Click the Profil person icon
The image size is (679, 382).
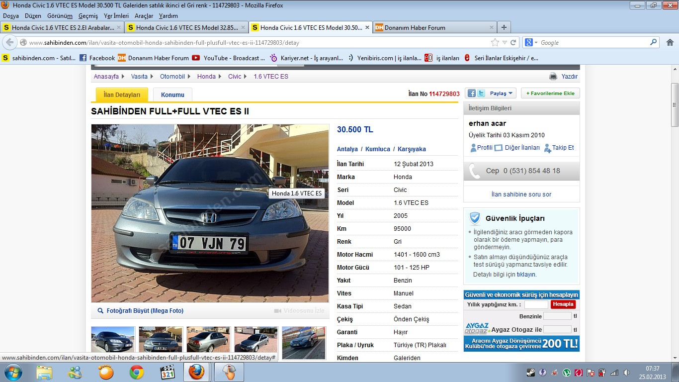[473, 148]
